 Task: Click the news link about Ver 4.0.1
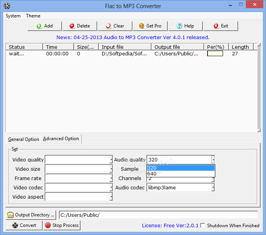[x=133, y=37]
